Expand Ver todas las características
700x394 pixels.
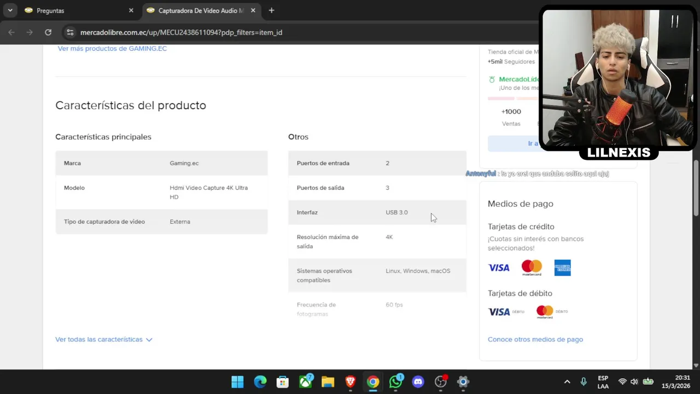104,339
